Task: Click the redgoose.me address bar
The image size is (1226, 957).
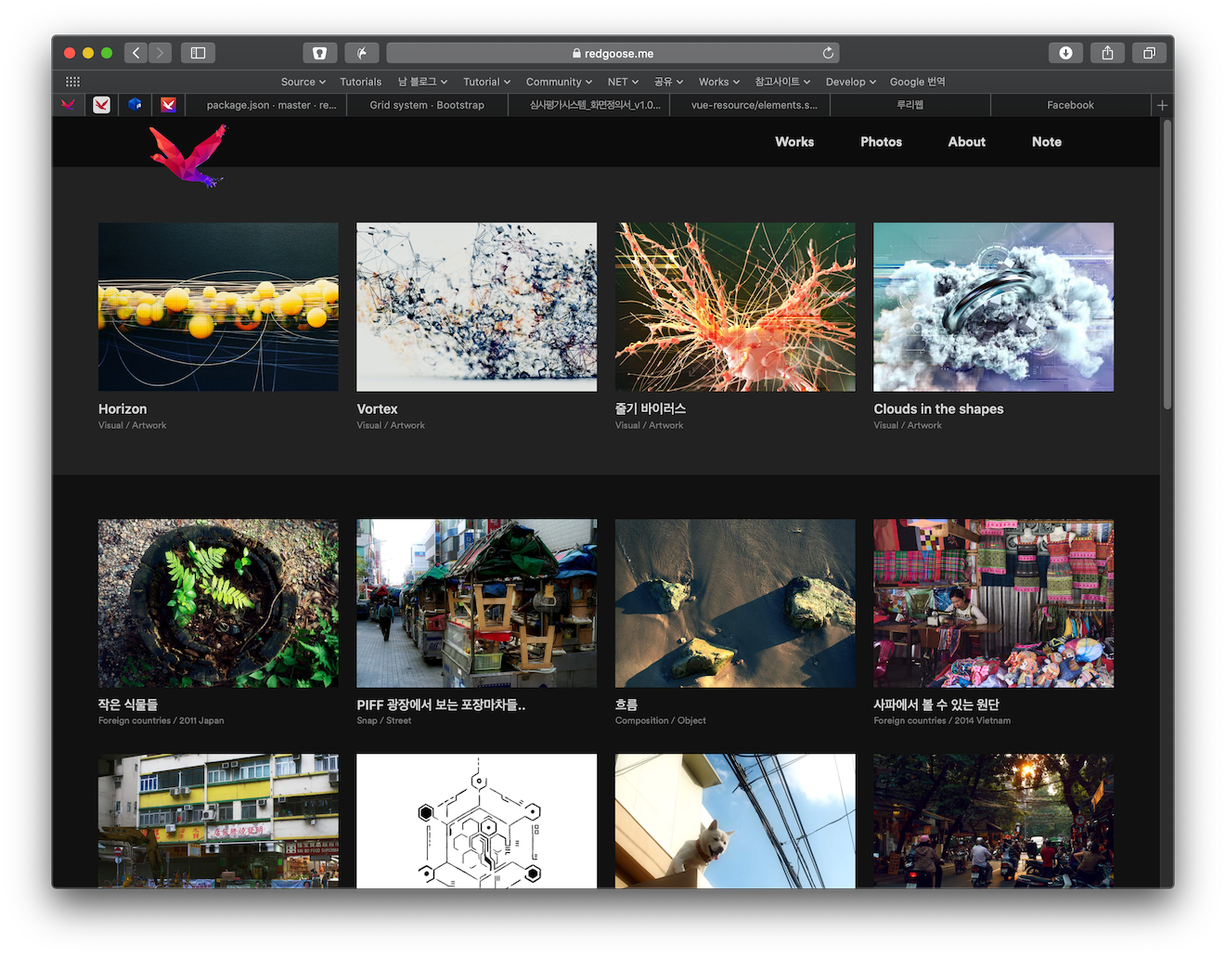Action: 613,53
